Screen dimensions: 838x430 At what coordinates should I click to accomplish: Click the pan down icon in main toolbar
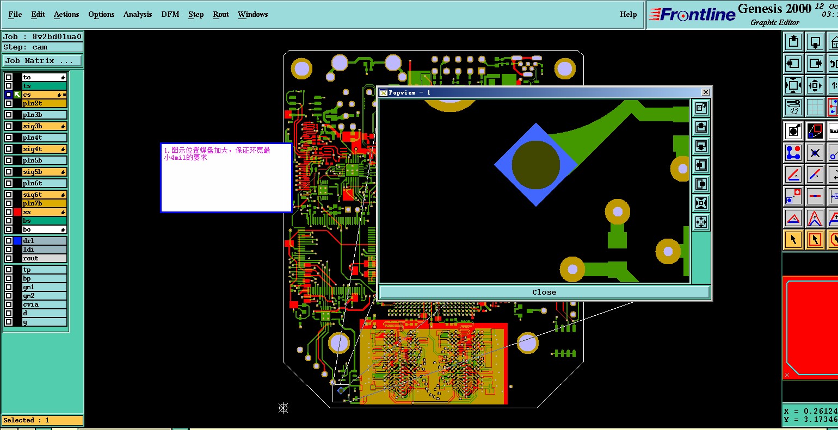pyautogui.click(x=815, y=41)
